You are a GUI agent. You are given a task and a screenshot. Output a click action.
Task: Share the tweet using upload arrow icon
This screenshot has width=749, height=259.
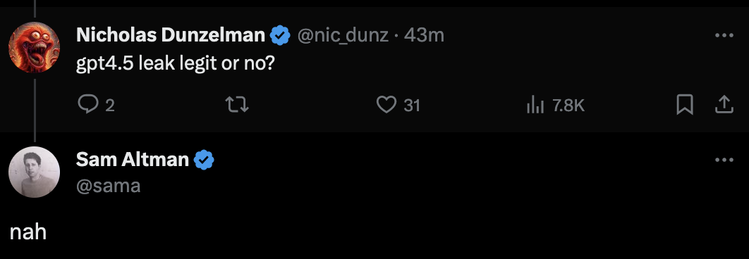(x=724, y=104)
